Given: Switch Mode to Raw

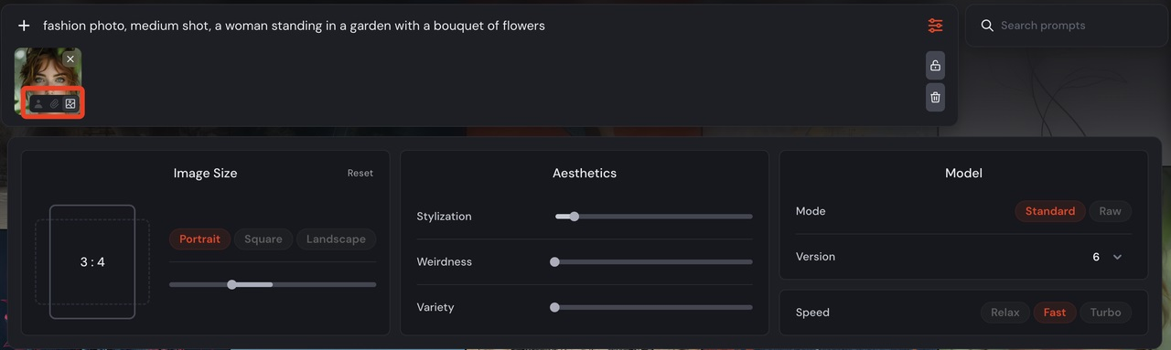Looking at the screenshot, I should [x=1110, y=211].
